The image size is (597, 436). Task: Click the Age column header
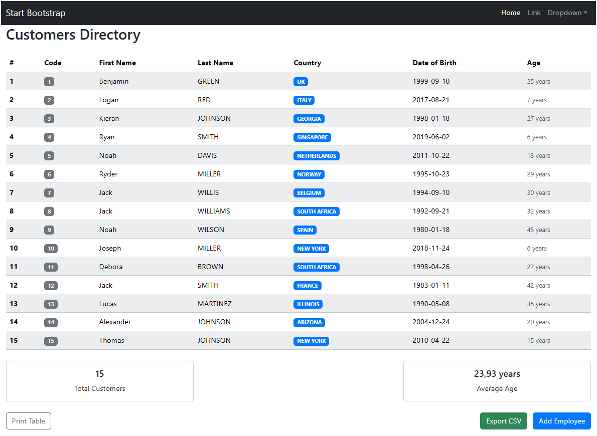533,63
